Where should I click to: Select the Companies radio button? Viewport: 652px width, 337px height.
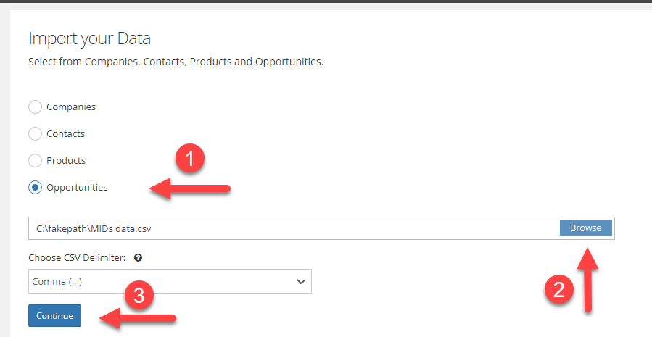[35, 107]
